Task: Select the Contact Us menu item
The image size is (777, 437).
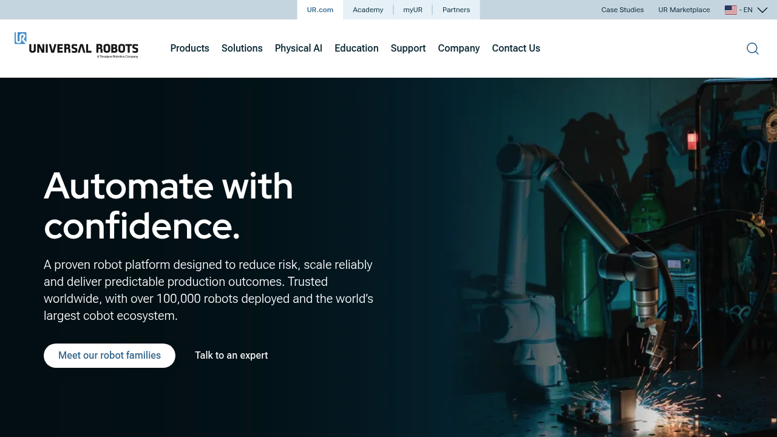Action: [x=515, y=48]
